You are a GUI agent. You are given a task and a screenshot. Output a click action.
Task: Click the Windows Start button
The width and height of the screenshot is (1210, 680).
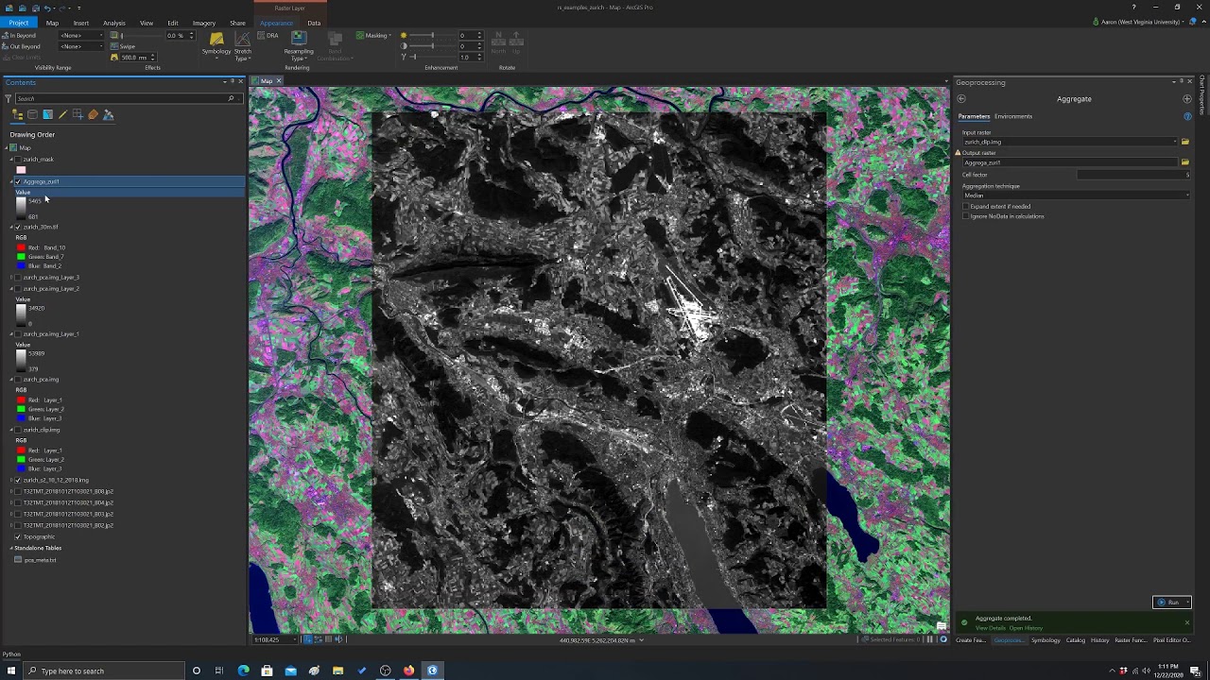[11, 671]
